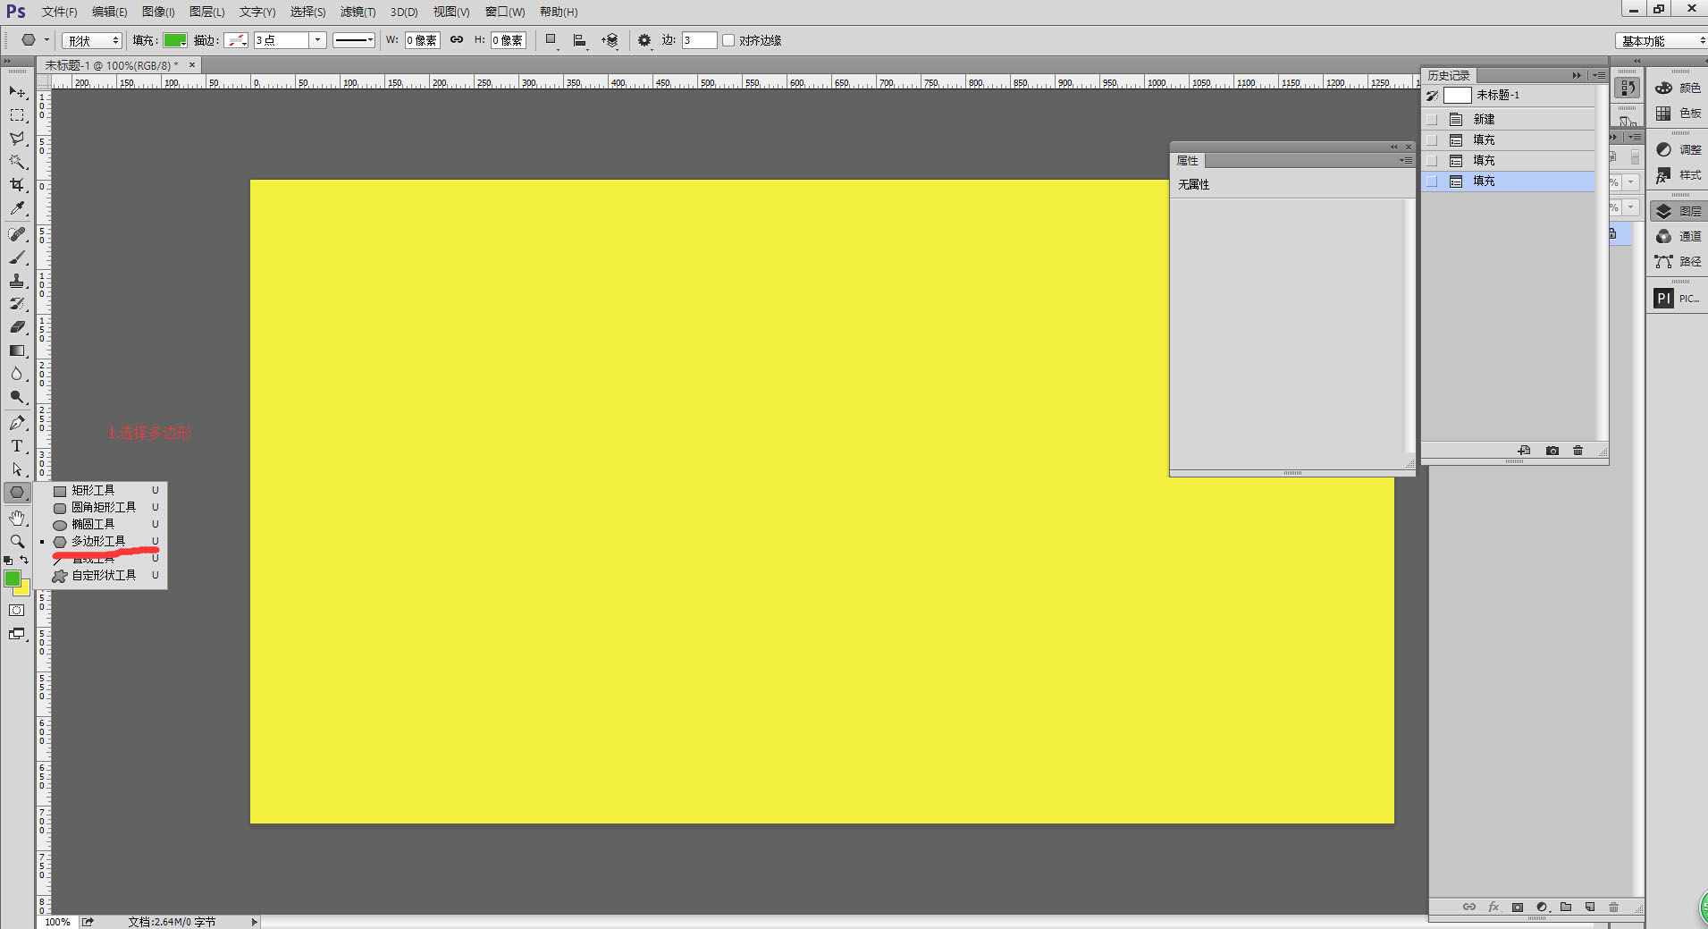Screen dimensions: 1708x929
Task: Select the Hand tool
Action: pyautogui.click(x=17, y=519)
